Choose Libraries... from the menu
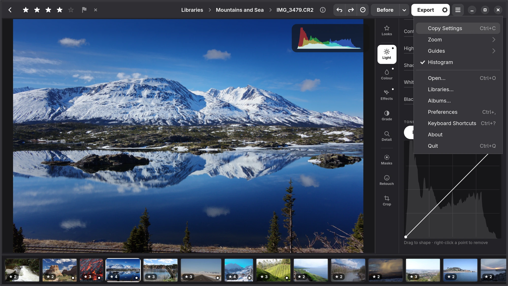The height and width of the screenshot is (286, 508). (x=458, y=89)
